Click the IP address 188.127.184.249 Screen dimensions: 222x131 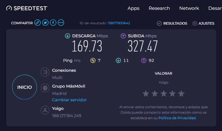tap(67, 116)
